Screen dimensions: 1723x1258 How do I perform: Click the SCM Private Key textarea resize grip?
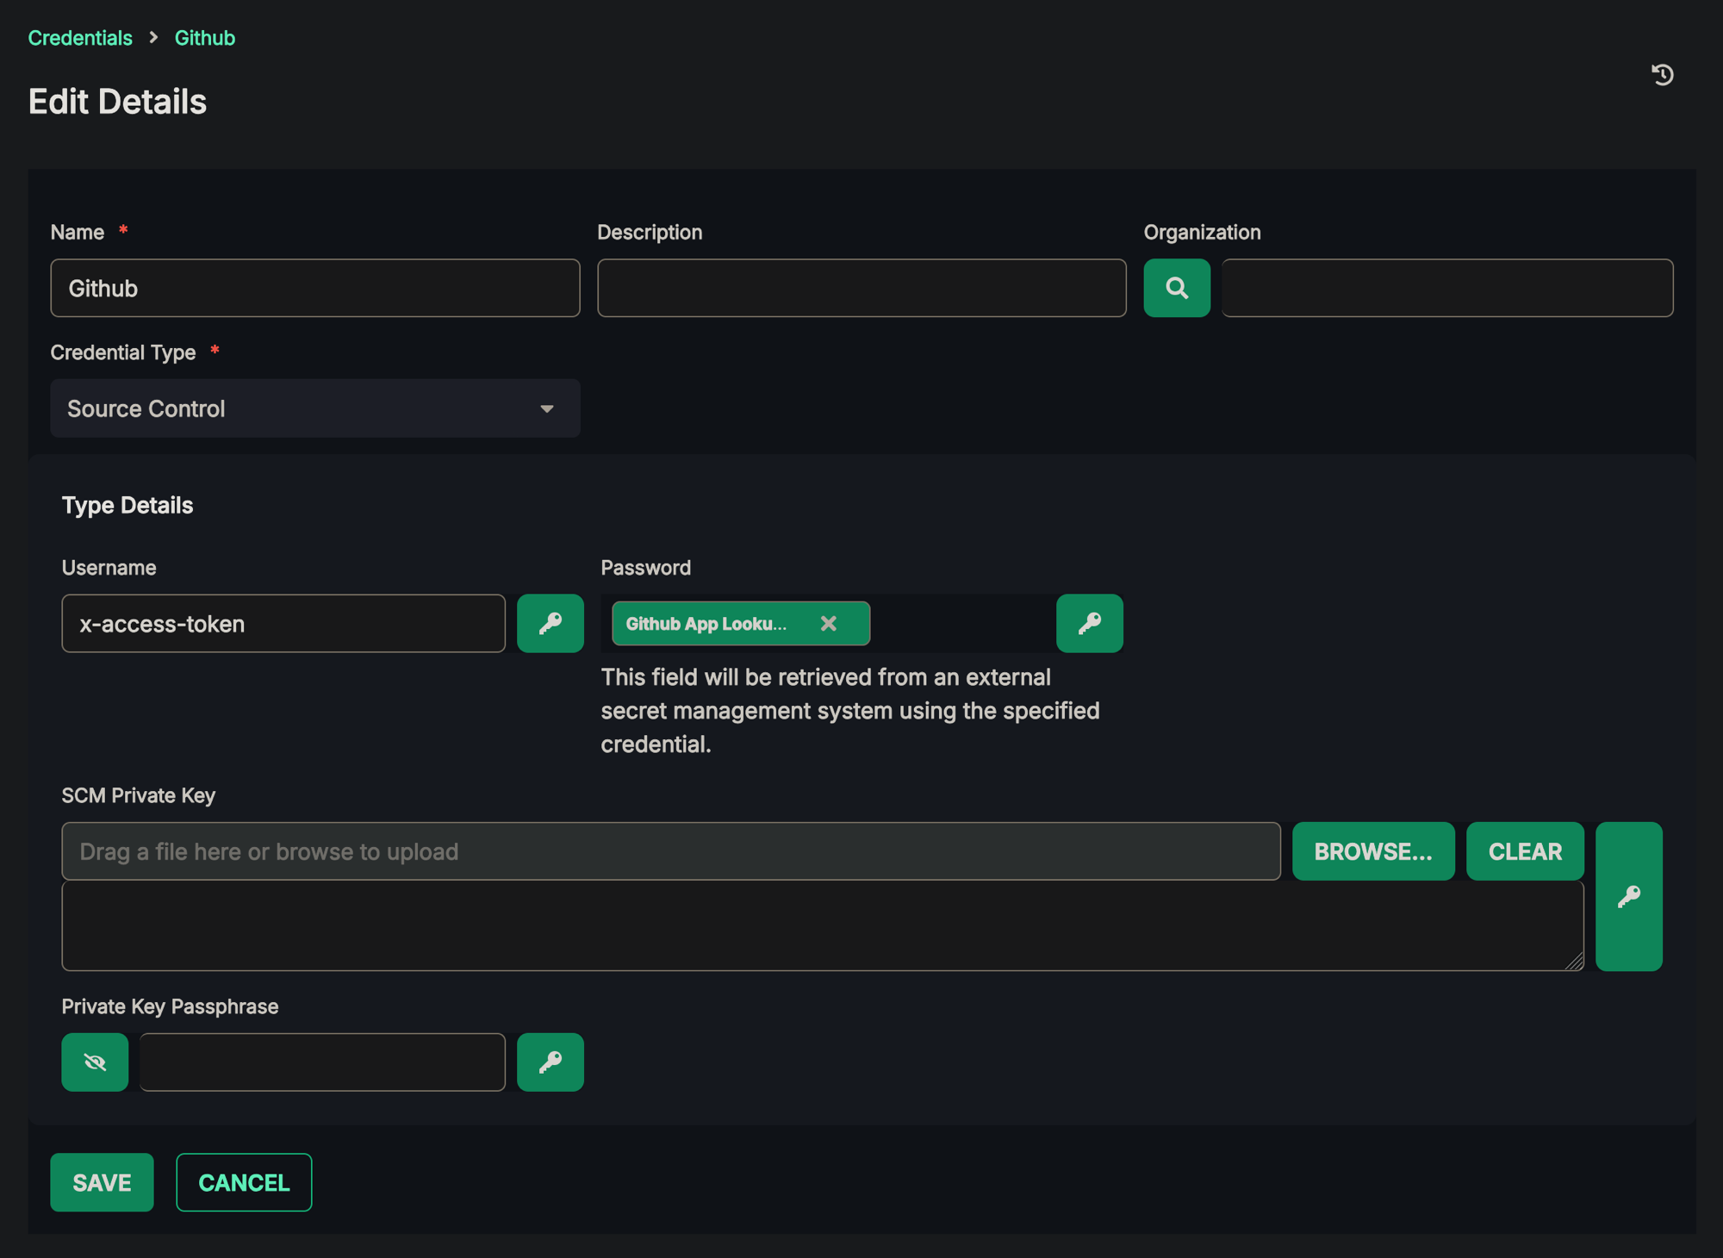pyautogui.click(x=1574, y=962)
